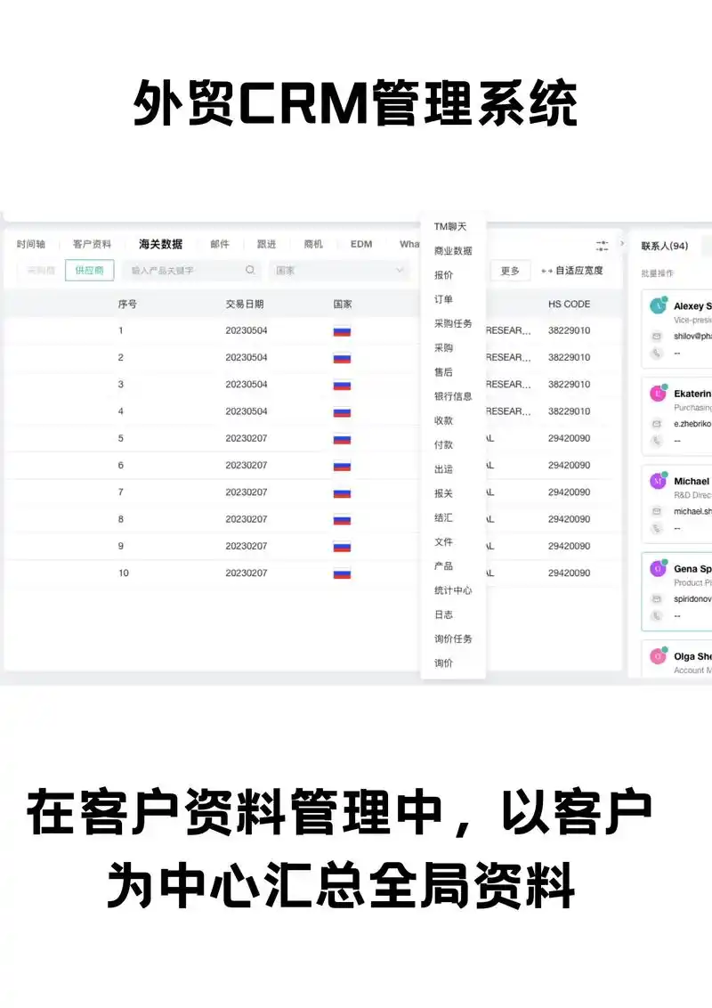Click the search magnifier in the keyword field
This screenshot has width=712, height=1008.
[x=249, y=268]
